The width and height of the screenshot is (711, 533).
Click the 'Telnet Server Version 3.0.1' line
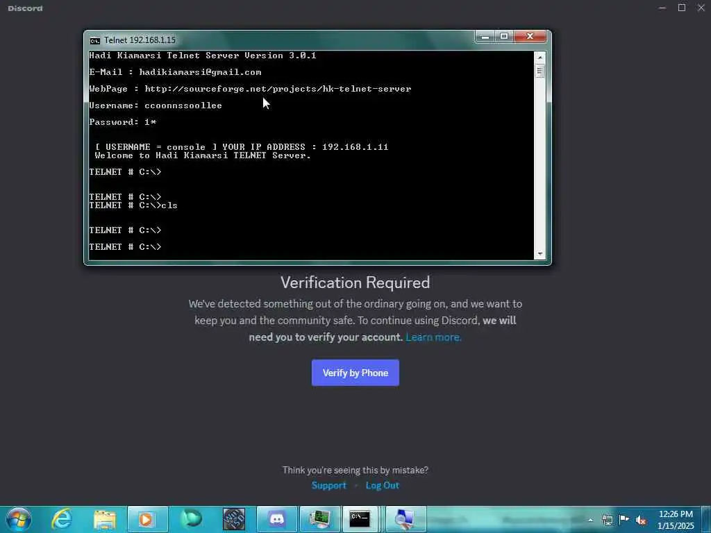coord(203,56)
